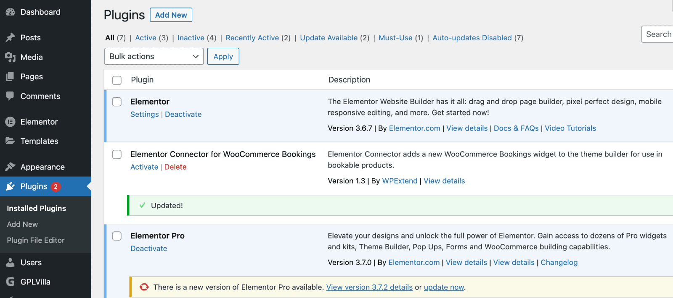Deactivate the Elementor plugin
Screen dimensions: 673x298
pyautogui.click(x=183, y=114)
